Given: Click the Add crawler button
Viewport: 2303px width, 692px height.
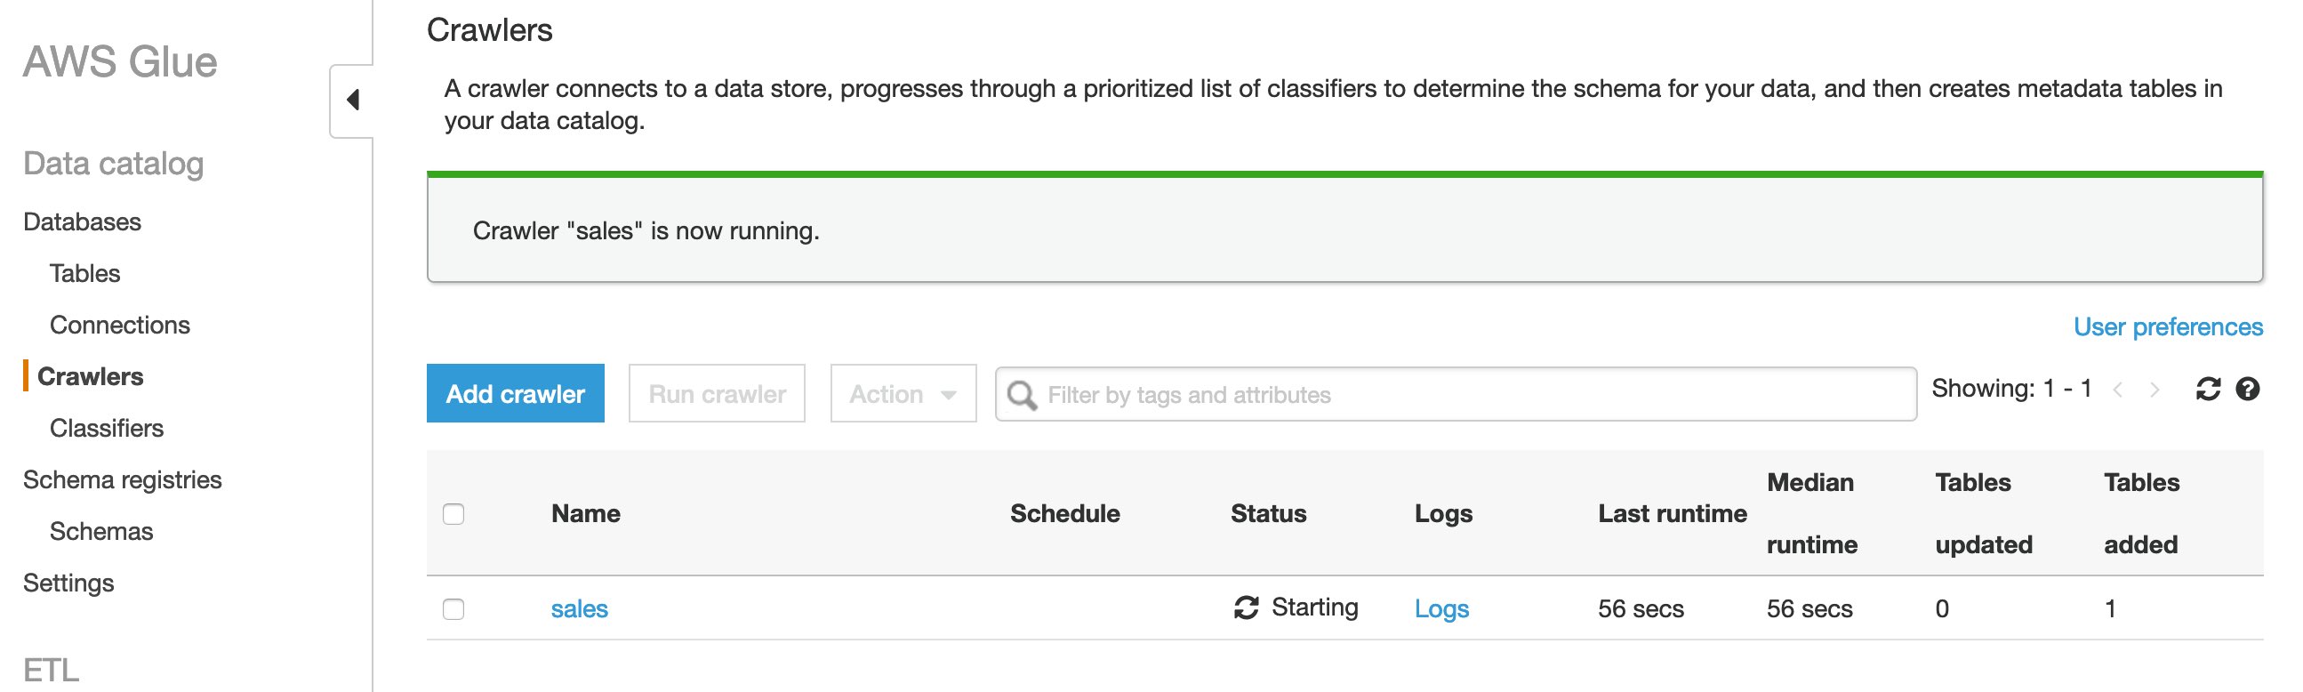Looking at the screenshot, I should tap(515, 393).
